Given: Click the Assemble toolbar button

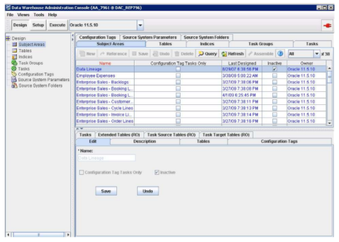Looking at the screenshot, I should pyautogui.click(x=260, y=53).
